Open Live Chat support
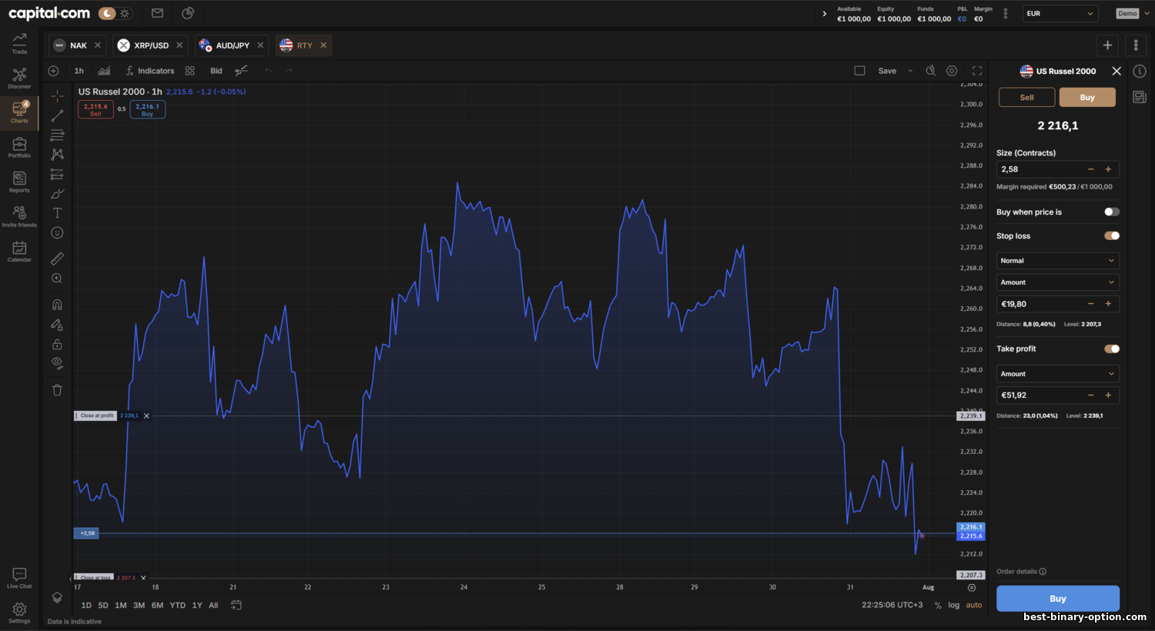 (x=19, y=578)
